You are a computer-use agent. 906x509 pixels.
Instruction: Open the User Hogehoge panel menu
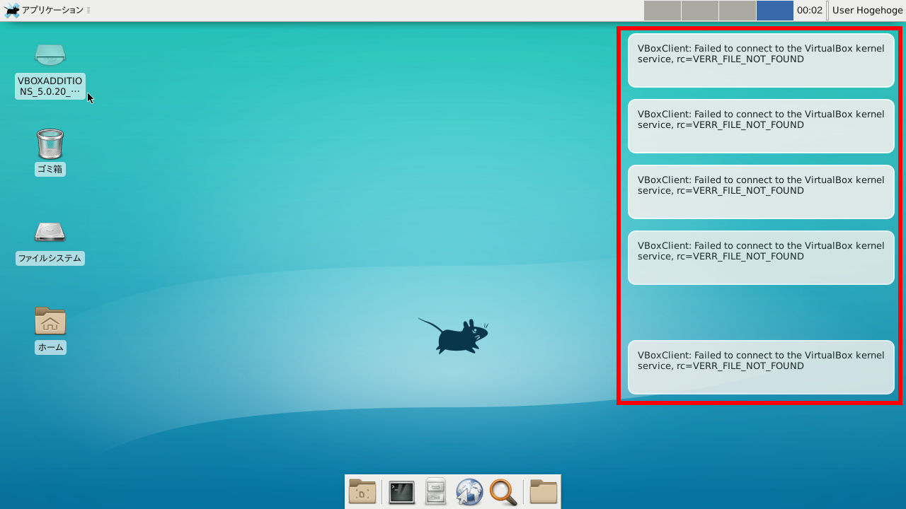point(867,11)
